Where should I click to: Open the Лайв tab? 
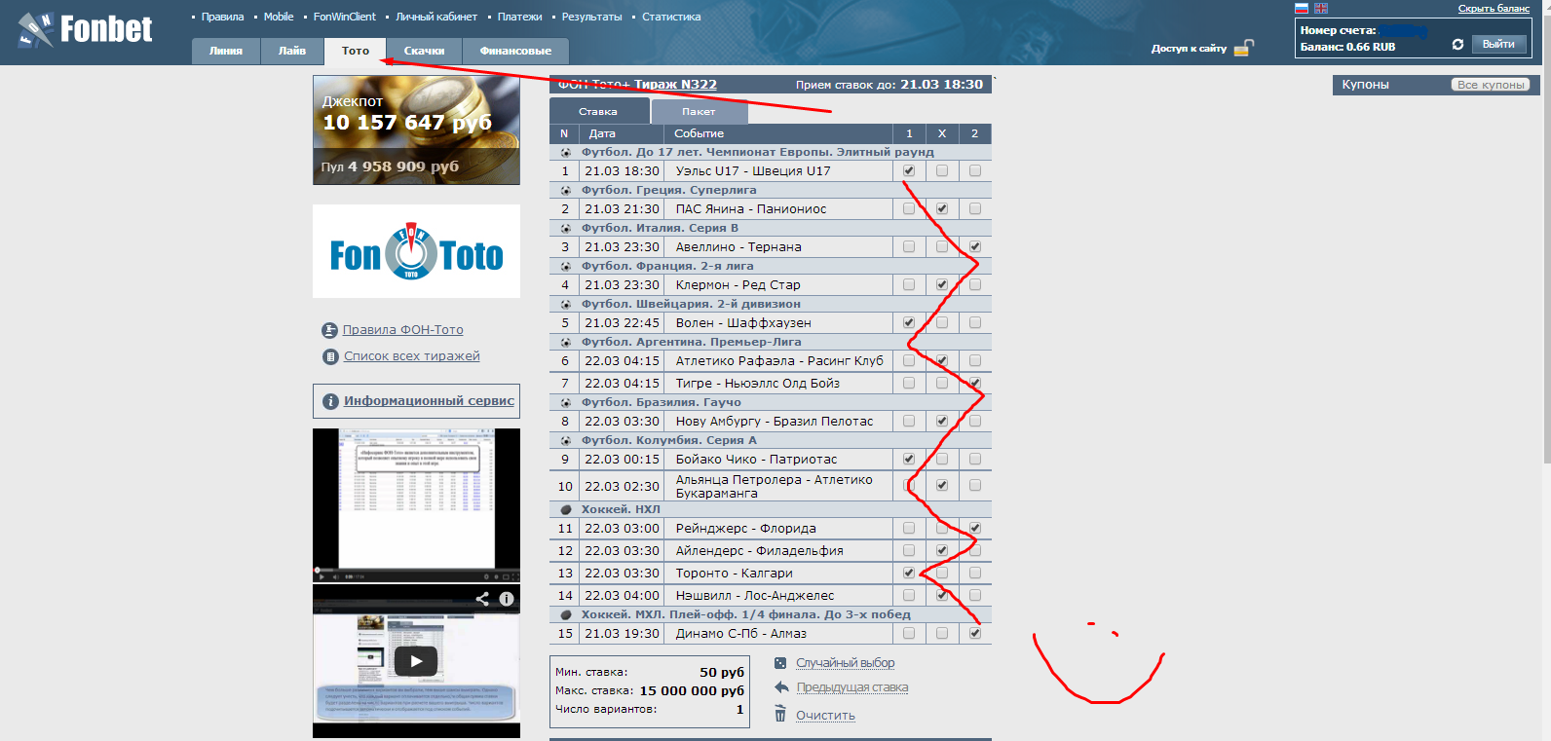pyautogui.click(x=292, y=51)
